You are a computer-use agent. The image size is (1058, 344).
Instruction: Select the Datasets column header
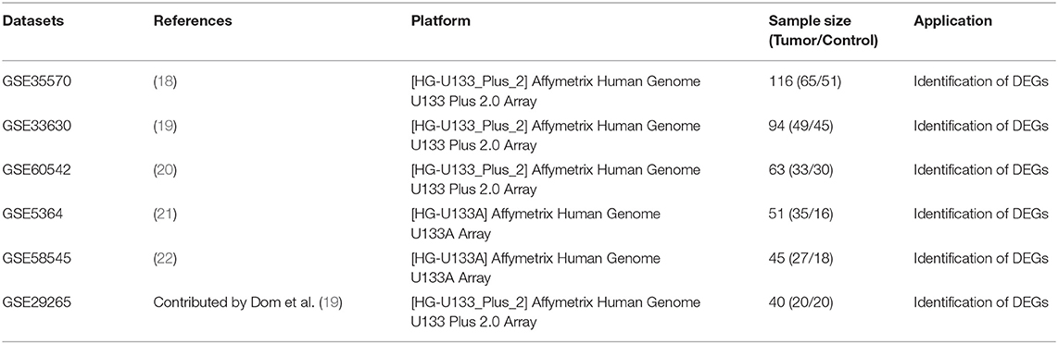(x=32, y=21)
